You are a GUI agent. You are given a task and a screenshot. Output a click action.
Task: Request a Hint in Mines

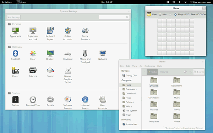click(x=163, y=15)
